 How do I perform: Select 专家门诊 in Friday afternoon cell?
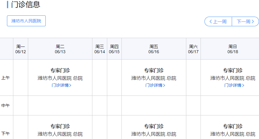[x=154, y=126]
